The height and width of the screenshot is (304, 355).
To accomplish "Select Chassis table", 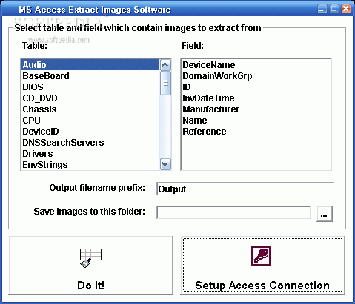I will (x=90, y=109).
